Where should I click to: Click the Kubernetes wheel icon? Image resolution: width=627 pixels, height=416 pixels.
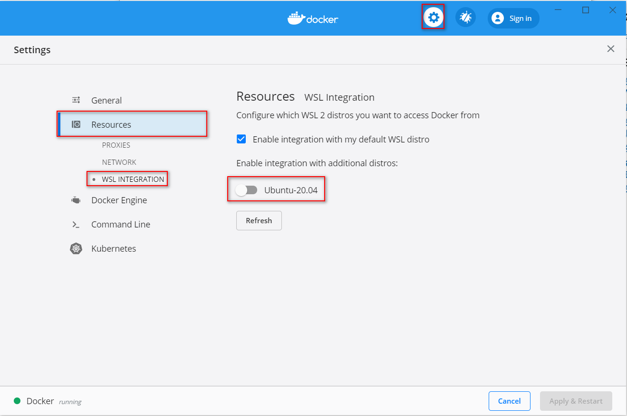[76, 248]
